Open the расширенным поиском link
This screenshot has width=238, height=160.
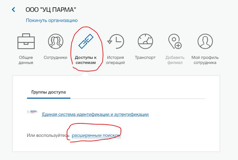(96, 135)
